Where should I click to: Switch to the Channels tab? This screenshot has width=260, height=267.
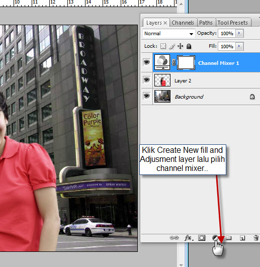coord(183,23)
